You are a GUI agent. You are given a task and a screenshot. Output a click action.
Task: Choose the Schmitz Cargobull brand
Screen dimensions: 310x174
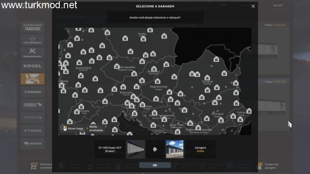(x=33, y=105)
